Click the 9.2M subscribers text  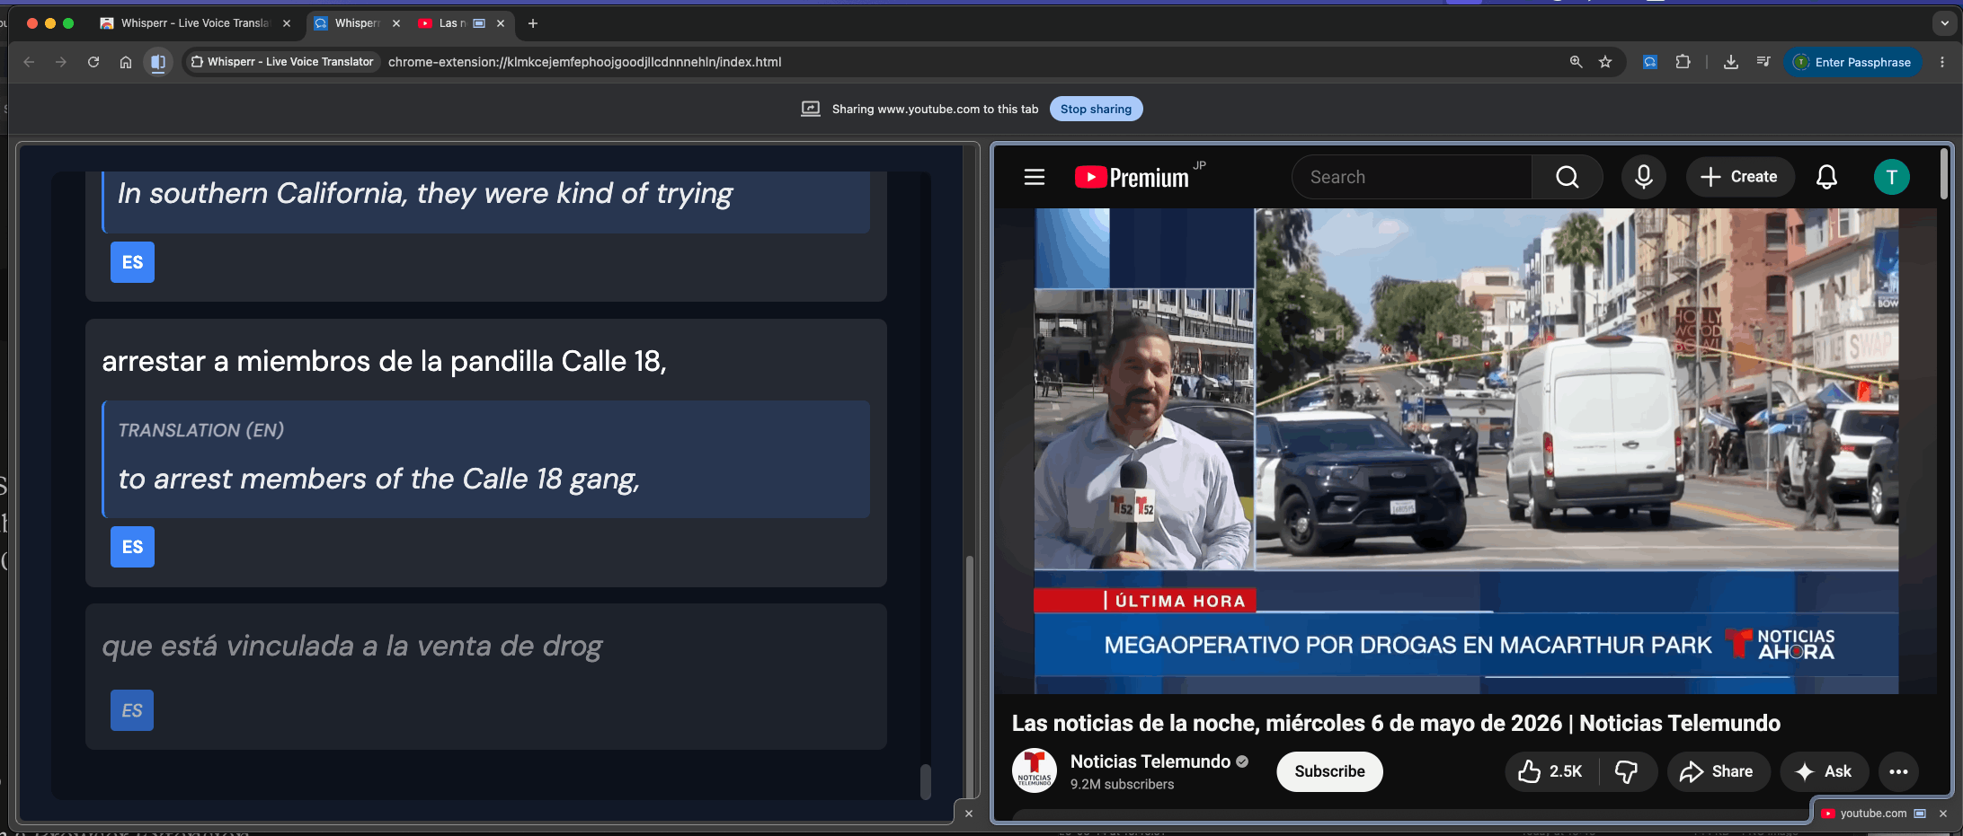1122,784
